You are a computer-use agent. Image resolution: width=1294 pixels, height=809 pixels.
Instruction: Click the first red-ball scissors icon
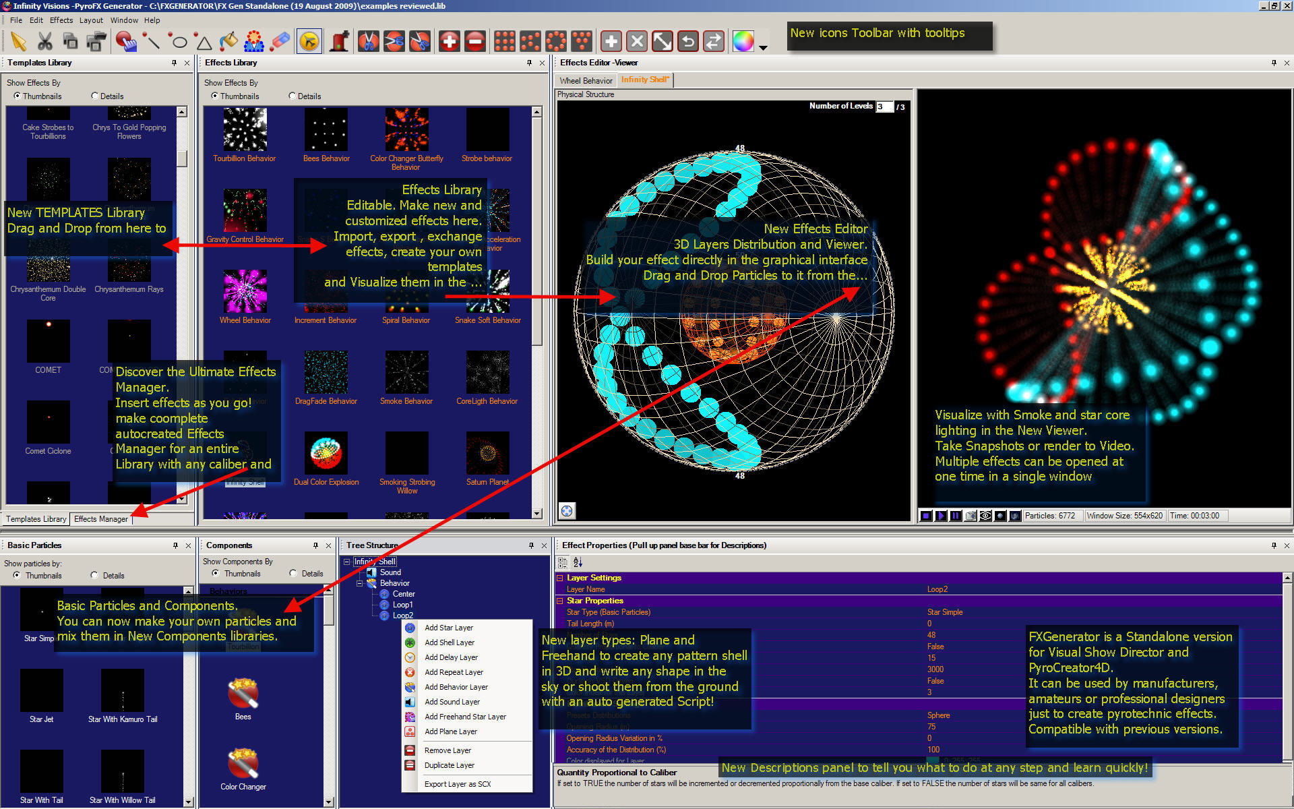coord(369,42)
